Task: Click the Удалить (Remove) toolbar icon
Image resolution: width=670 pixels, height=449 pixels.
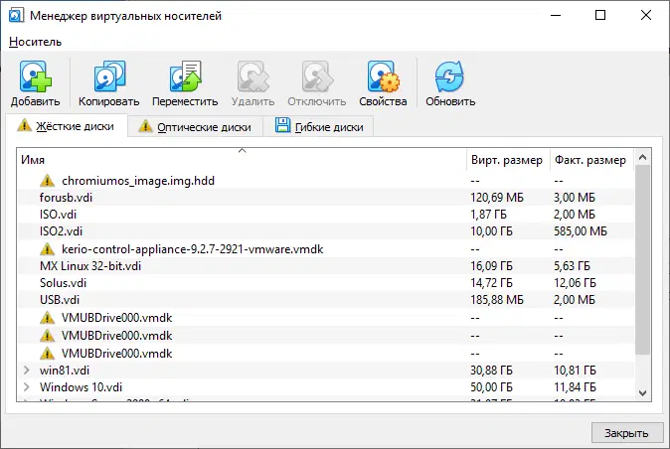Action: [251, 77]
